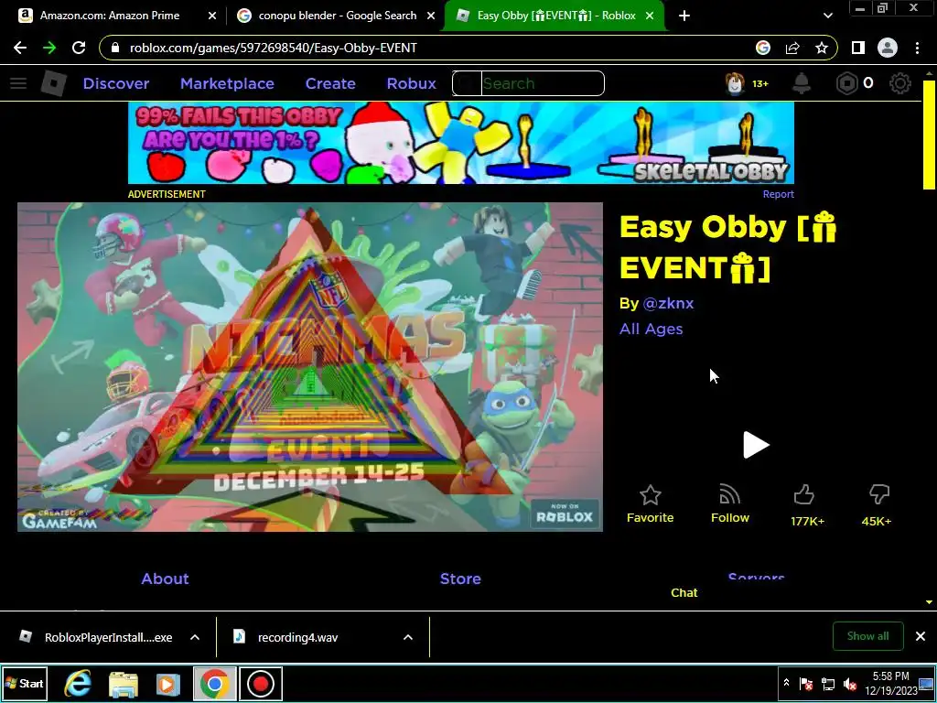Open the Chrome three-dot menu

tap(917, 48)
